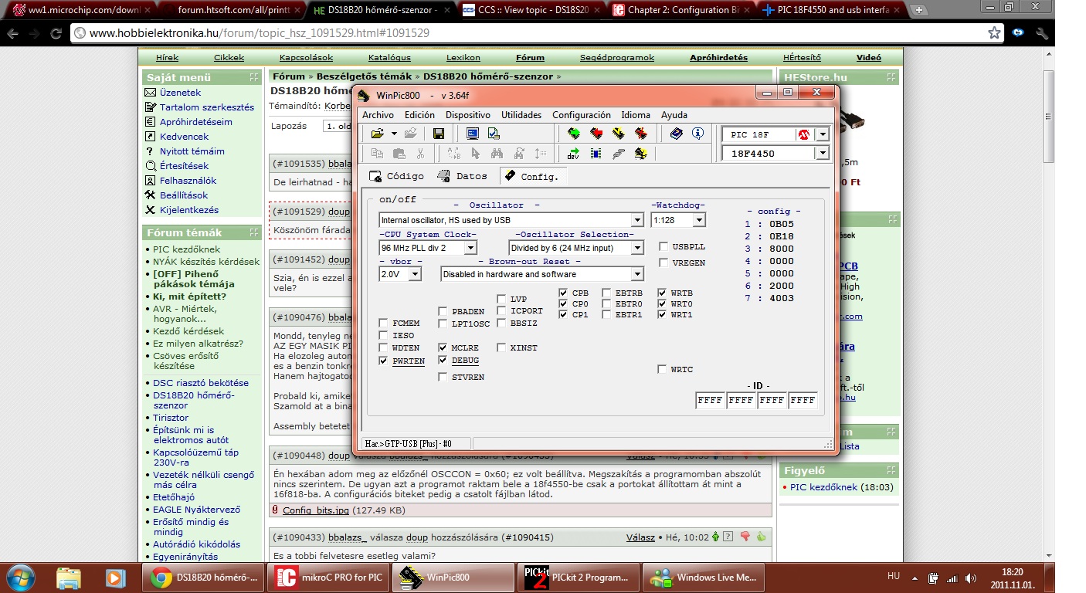Open the 18F4450 device dropdown
This screenshot has height=593, width=1086.
823,154
